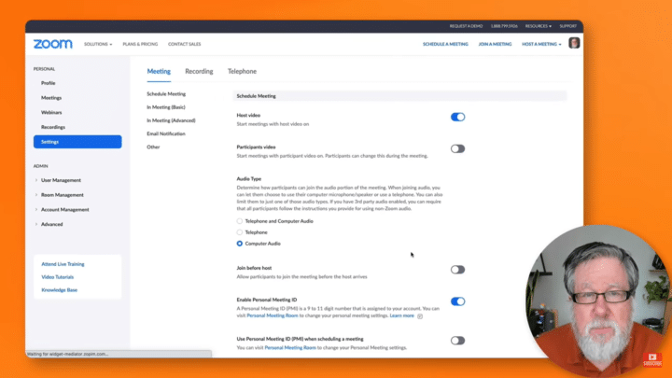Click the 1.888.799.5926 phone number
This screenshot has height=378, width=672.
pos(504,26)
